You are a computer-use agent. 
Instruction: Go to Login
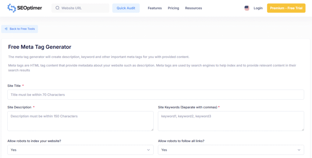[x=258, y=8]
